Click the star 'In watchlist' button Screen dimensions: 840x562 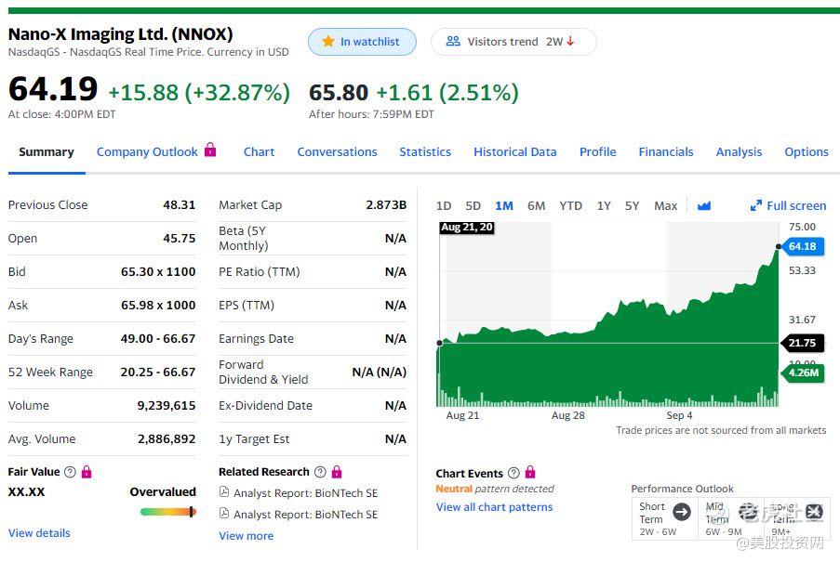360,42
